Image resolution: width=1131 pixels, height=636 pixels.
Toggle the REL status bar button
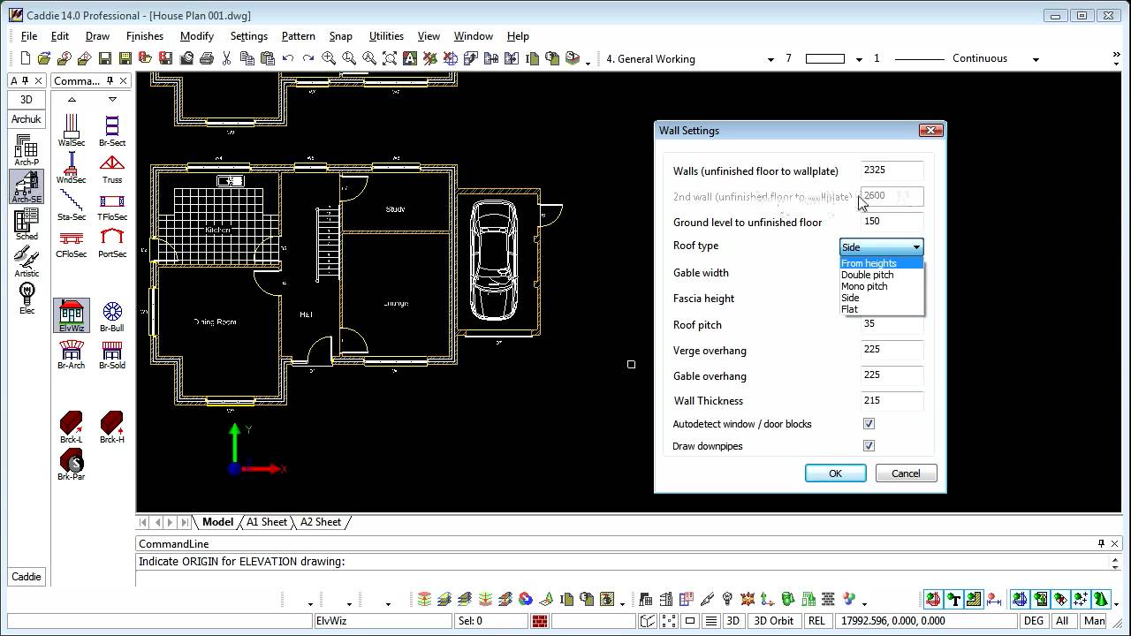[x=816, y=621]
